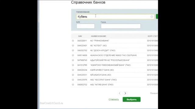The image size is (195, 109).
Task: Click BIK value 046952752
Action: pos(82,85)
